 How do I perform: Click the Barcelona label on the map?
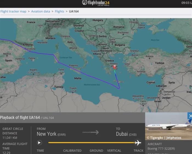[30, 49]
